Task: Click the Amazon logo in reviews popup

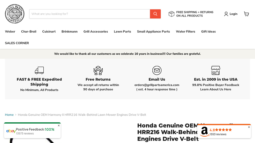Action: pos(204,132)
